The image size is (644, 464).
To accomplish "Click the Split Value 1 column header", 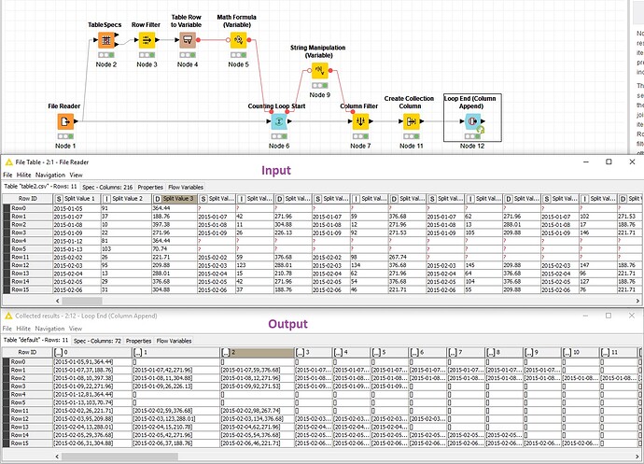I will pos(77,199).
